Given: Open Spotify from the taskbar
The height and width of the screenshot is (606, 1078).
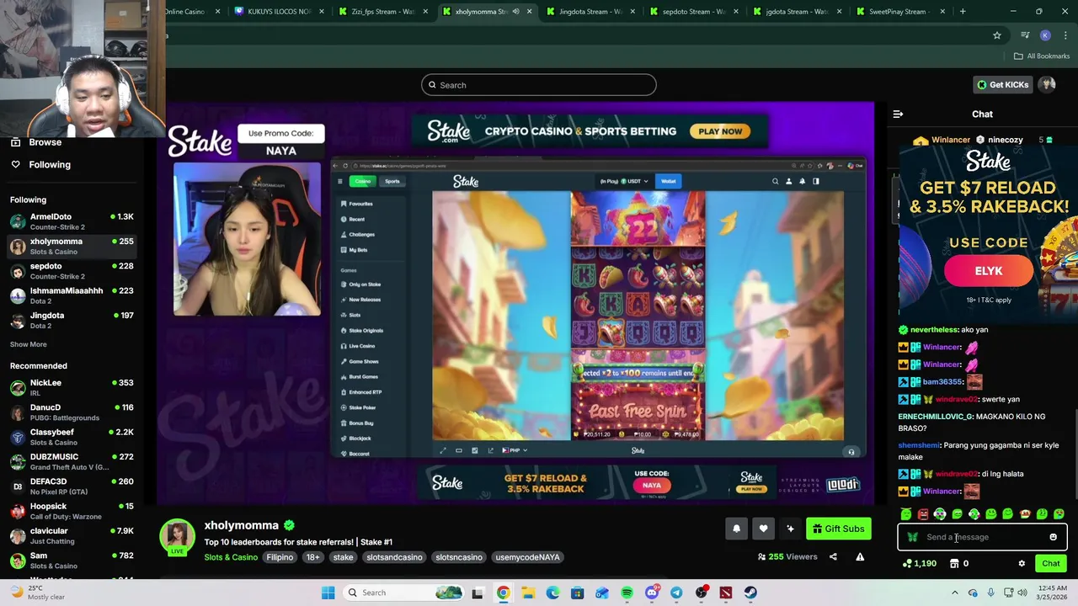Looking at the screenshot, I should tap(627, 593).
